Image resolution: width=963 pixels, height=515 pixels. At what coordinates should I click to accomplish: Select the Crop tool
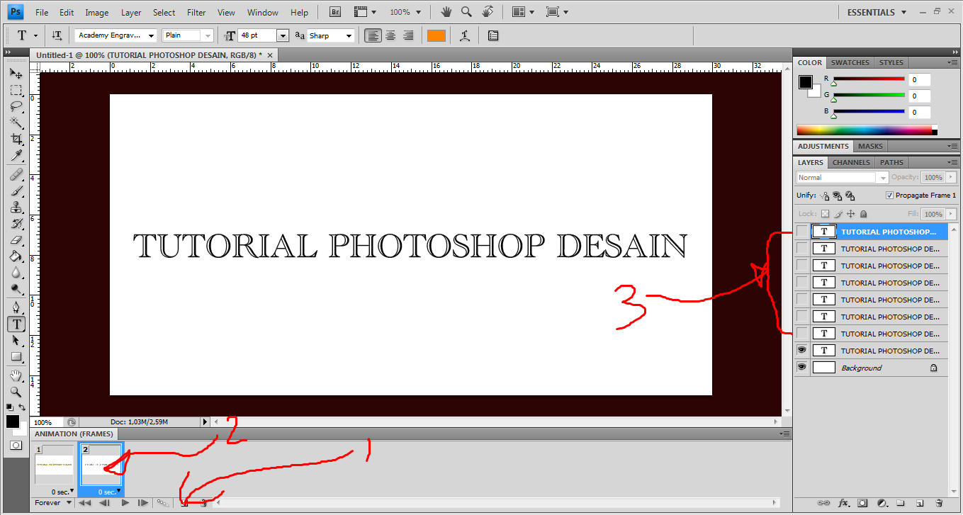pyautogui.click(x=16, y=140)
